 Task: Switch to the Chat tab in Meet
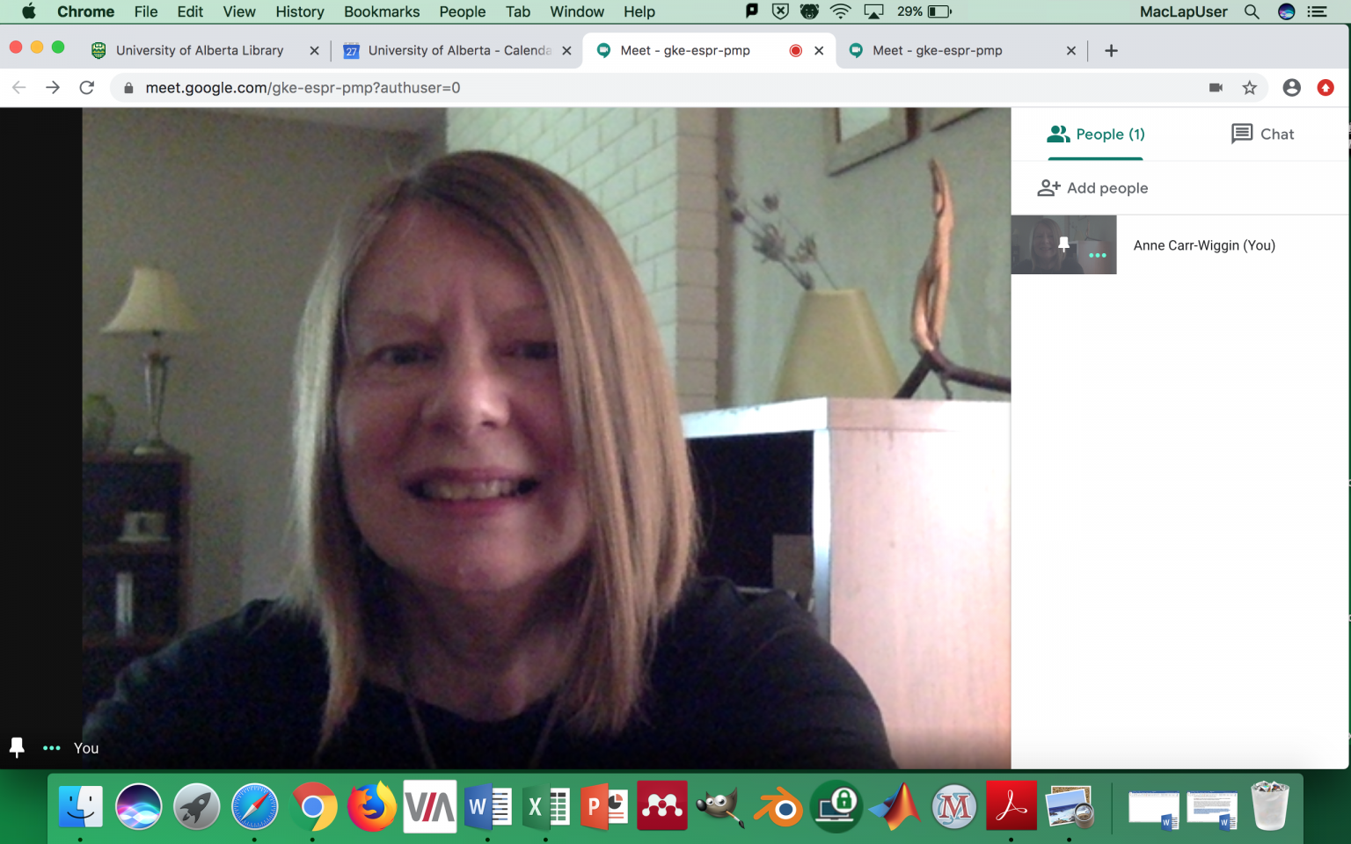pos(1262,134)
